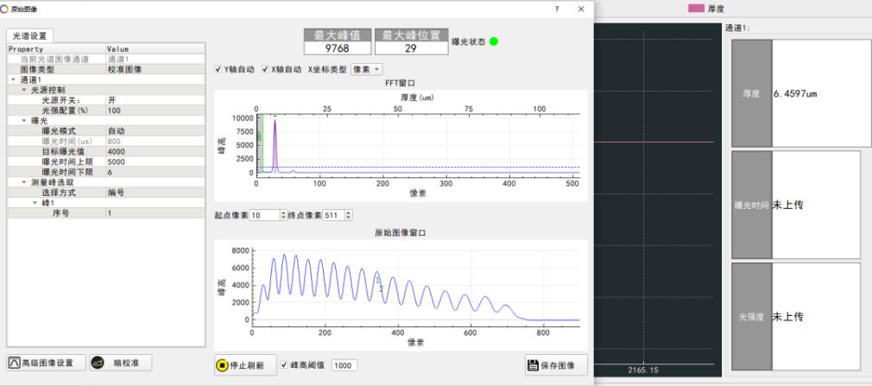
Task: Click the 保存图像 save image button
Action: (556, 364)
